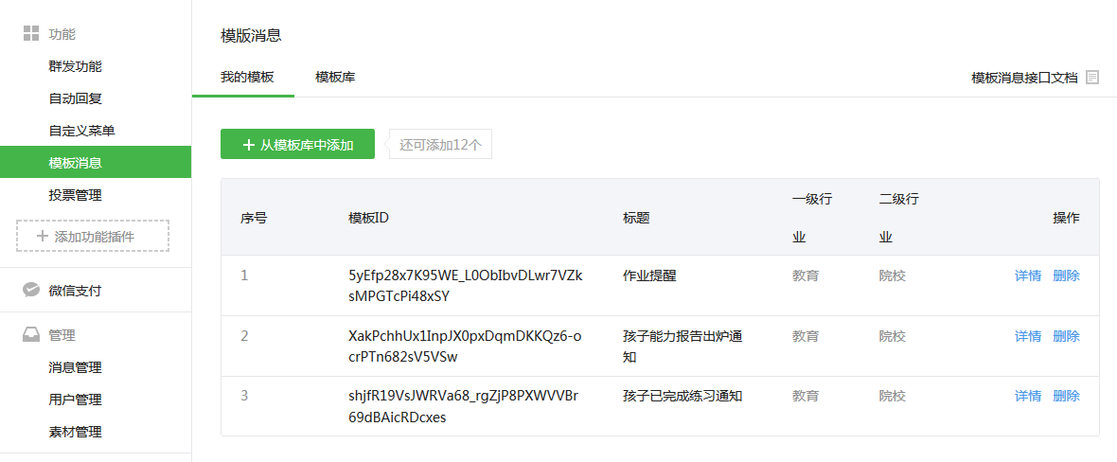The image size is (1117, 462).
Task: Open the 微信支付 section
Action: [75, 291]
